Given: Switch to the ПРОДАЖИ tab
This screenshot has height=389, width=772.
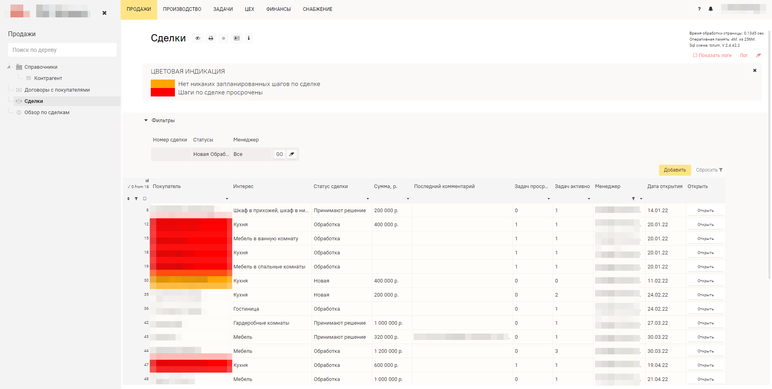Looking at the screenshot, I should click(139, 9).
